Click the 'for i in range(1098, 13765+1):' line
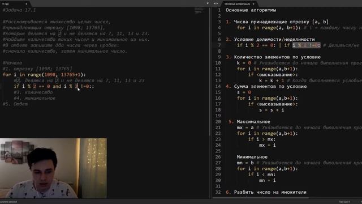The width and height of the screenshot is (362, 204). click(44, 75)
